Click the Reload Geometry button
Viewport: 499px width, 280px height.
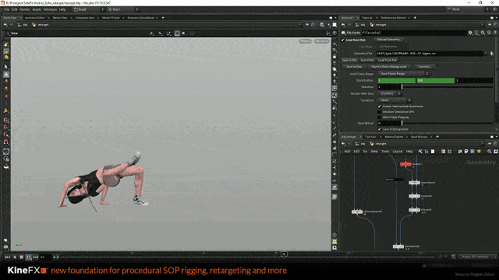click(x=389, y=40)
